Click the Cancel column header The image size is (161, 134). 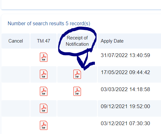click(x=15, y=41)
